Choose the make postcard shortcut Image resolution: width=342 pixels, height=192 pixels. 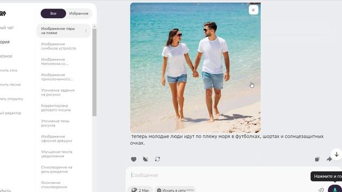coord(12,99)
